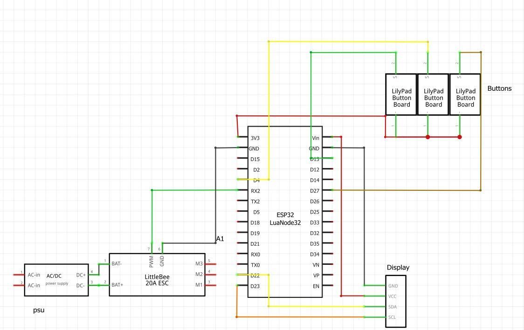Select the ESP32 LuaNode32 component body
524x330 pixels.
(x=285, y=212)
